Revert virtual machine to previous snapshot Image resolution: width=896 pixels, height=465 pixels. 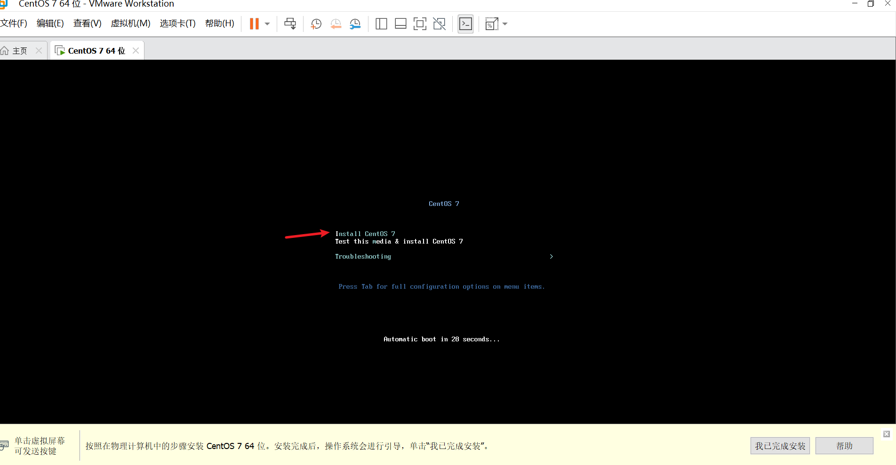336,24
